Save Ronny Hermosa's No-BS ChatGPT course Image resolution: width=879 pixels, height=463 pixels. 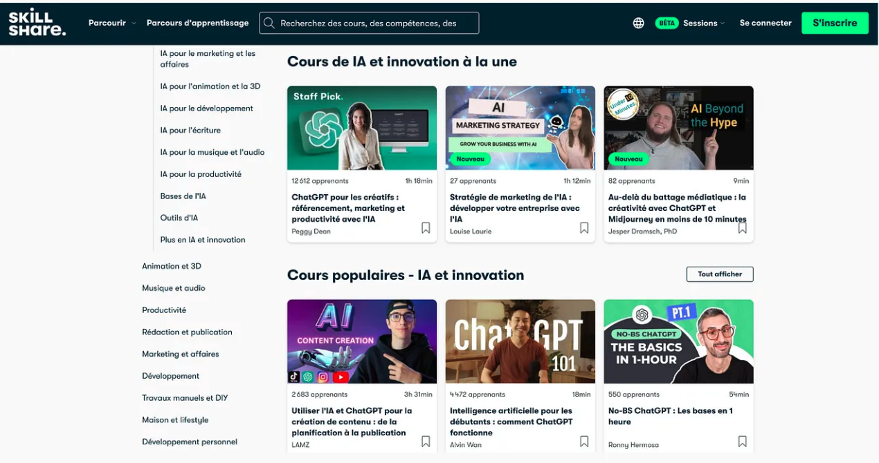point(742,441)
